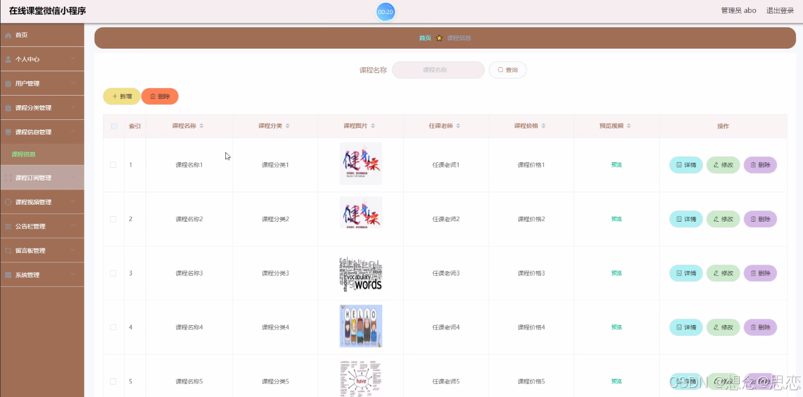This screenshot has height=397, width=803.
Task: Check the checkbox for row 2
Action: [113, 219]
